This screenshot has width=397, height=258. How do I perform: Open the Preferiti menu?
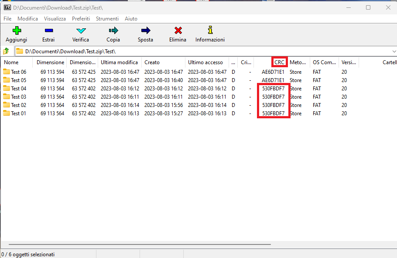tap(81, 19)
